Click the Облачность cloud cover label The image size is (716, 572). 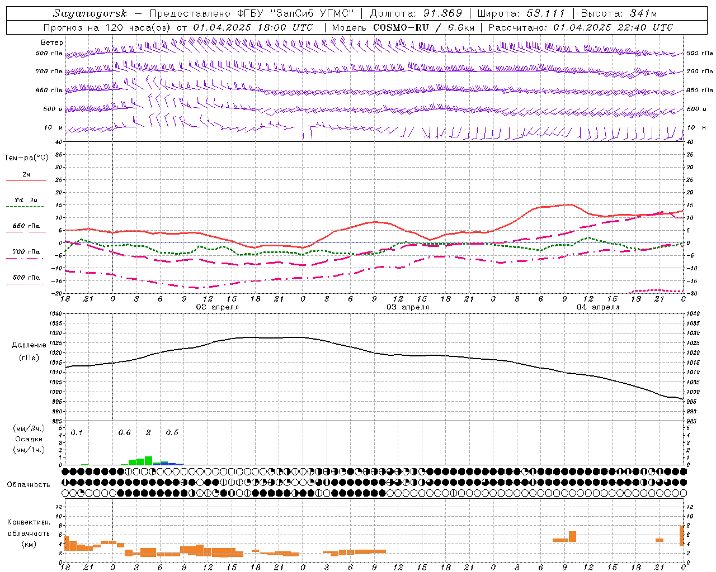29,485
